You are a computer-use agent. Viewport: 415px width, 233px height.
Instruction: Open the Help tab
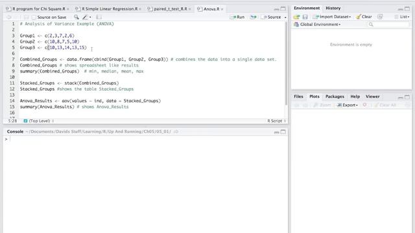pyautogui.click(x=355, y=96)
